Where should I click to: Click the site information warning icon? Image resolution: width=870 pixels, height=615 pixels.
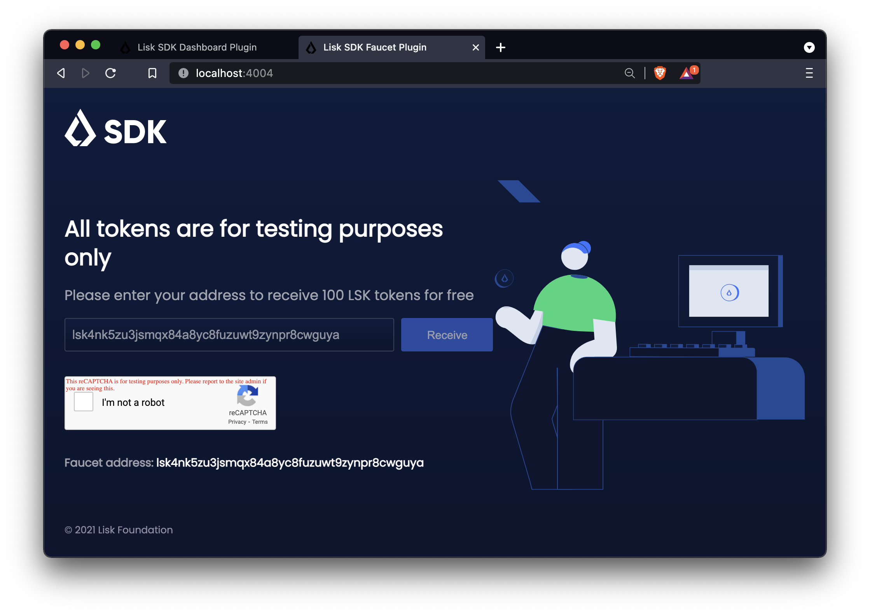point(183,73)
